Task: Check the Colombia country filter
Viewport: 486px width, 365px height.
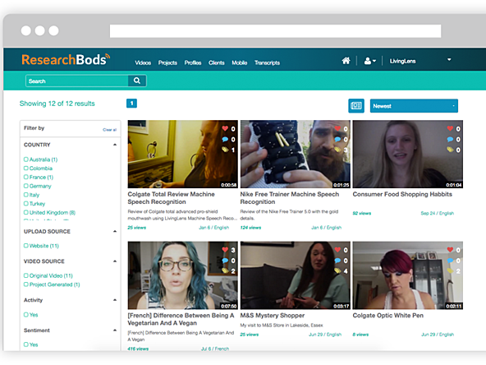Action: point(26,169)
